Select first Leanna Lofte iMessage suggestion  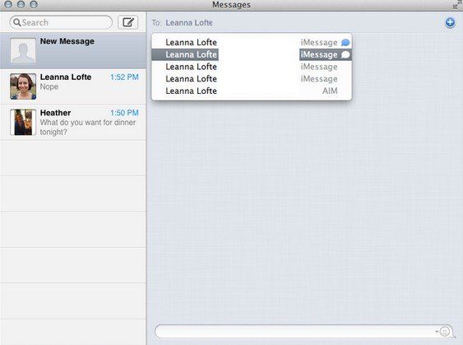coord(252,43)
